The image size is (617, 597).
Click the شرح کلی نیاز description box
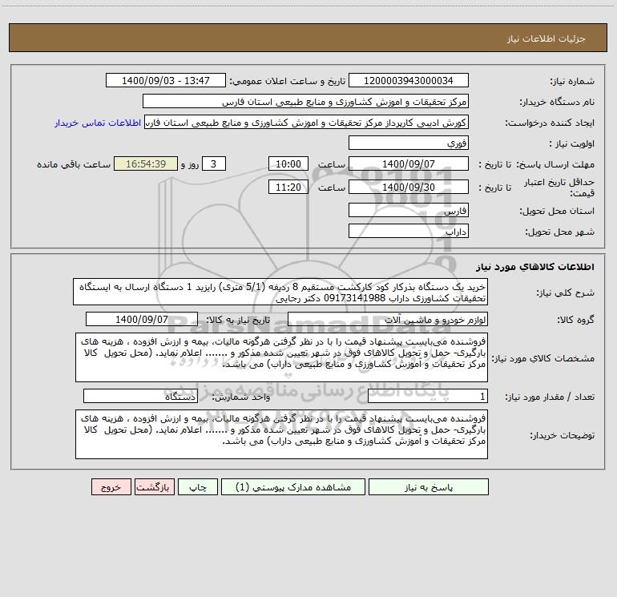[x=280, y=292]
